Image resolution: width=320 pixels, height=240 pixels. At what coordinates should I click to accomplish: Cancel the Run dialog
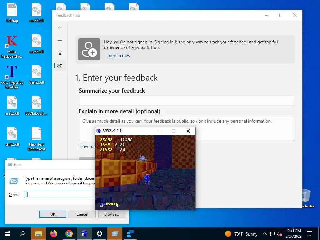pyautogui.click(x=82, y=214)
